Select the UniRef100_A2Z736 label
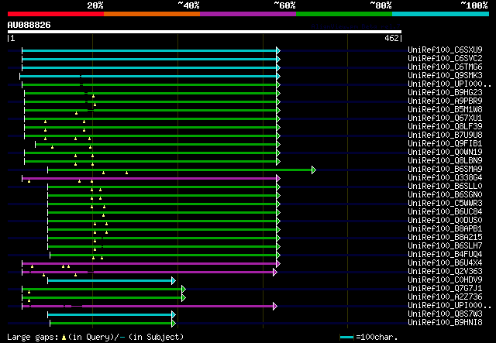 (445, 297)
